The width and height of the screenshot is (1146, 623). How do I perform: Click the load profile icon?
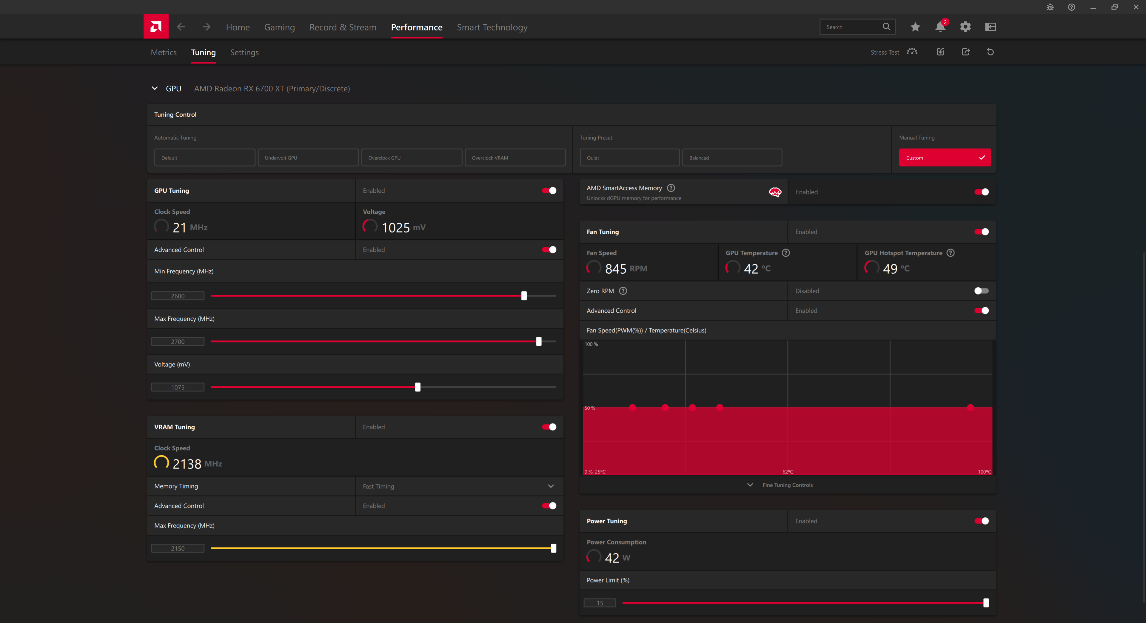tap(940, 52)
